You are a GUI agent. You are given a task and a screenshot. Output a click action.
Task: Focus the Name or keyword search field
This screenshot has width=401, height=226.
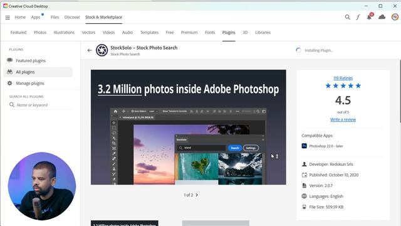(40, 105)
